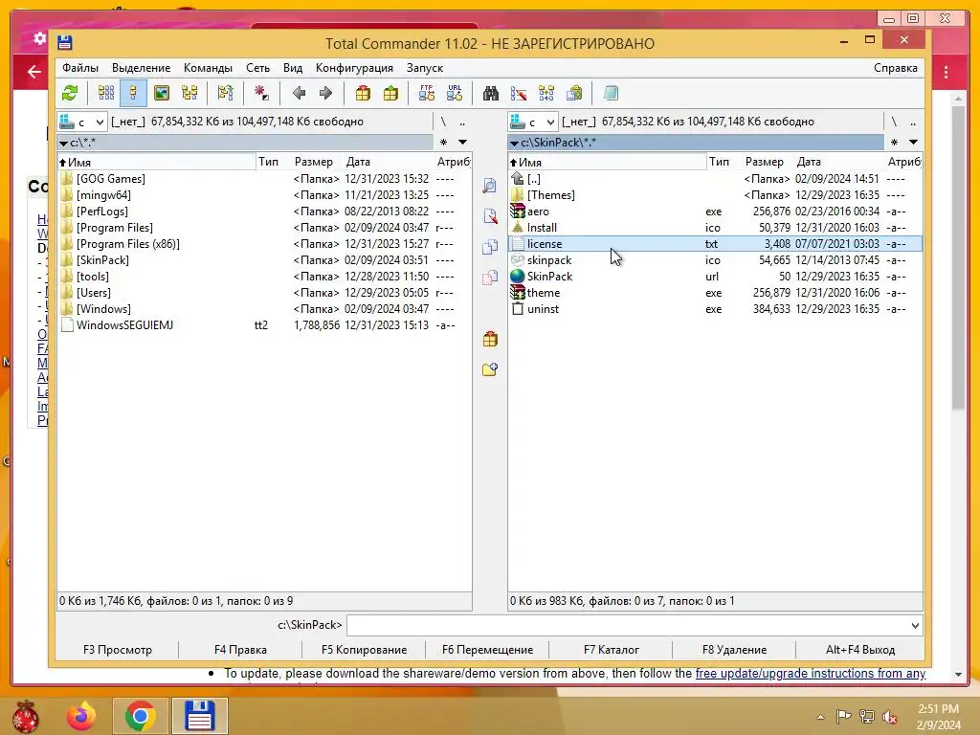Go forward with the right arrow icon
The width and height of the screenshot is (980, 735).
(325, 94)
